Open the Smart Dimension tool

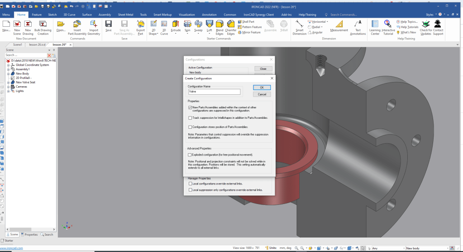point(299,24)
